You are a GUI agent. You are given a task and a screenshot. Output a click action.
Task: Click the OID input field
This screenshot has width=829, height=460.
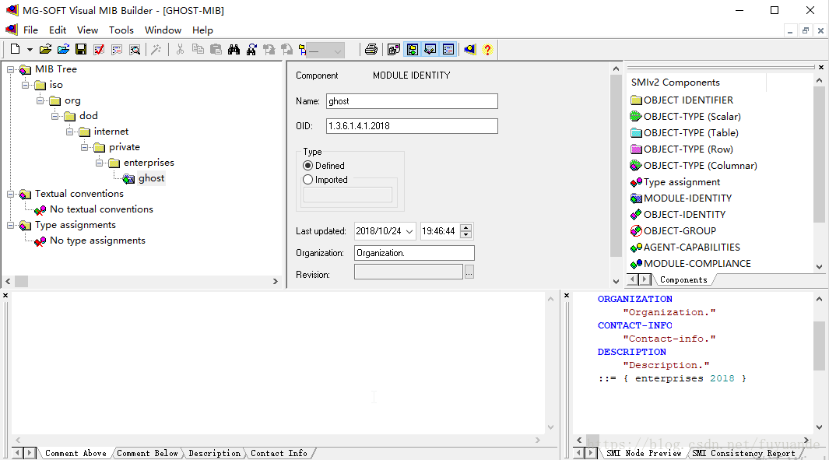point(412,126)
